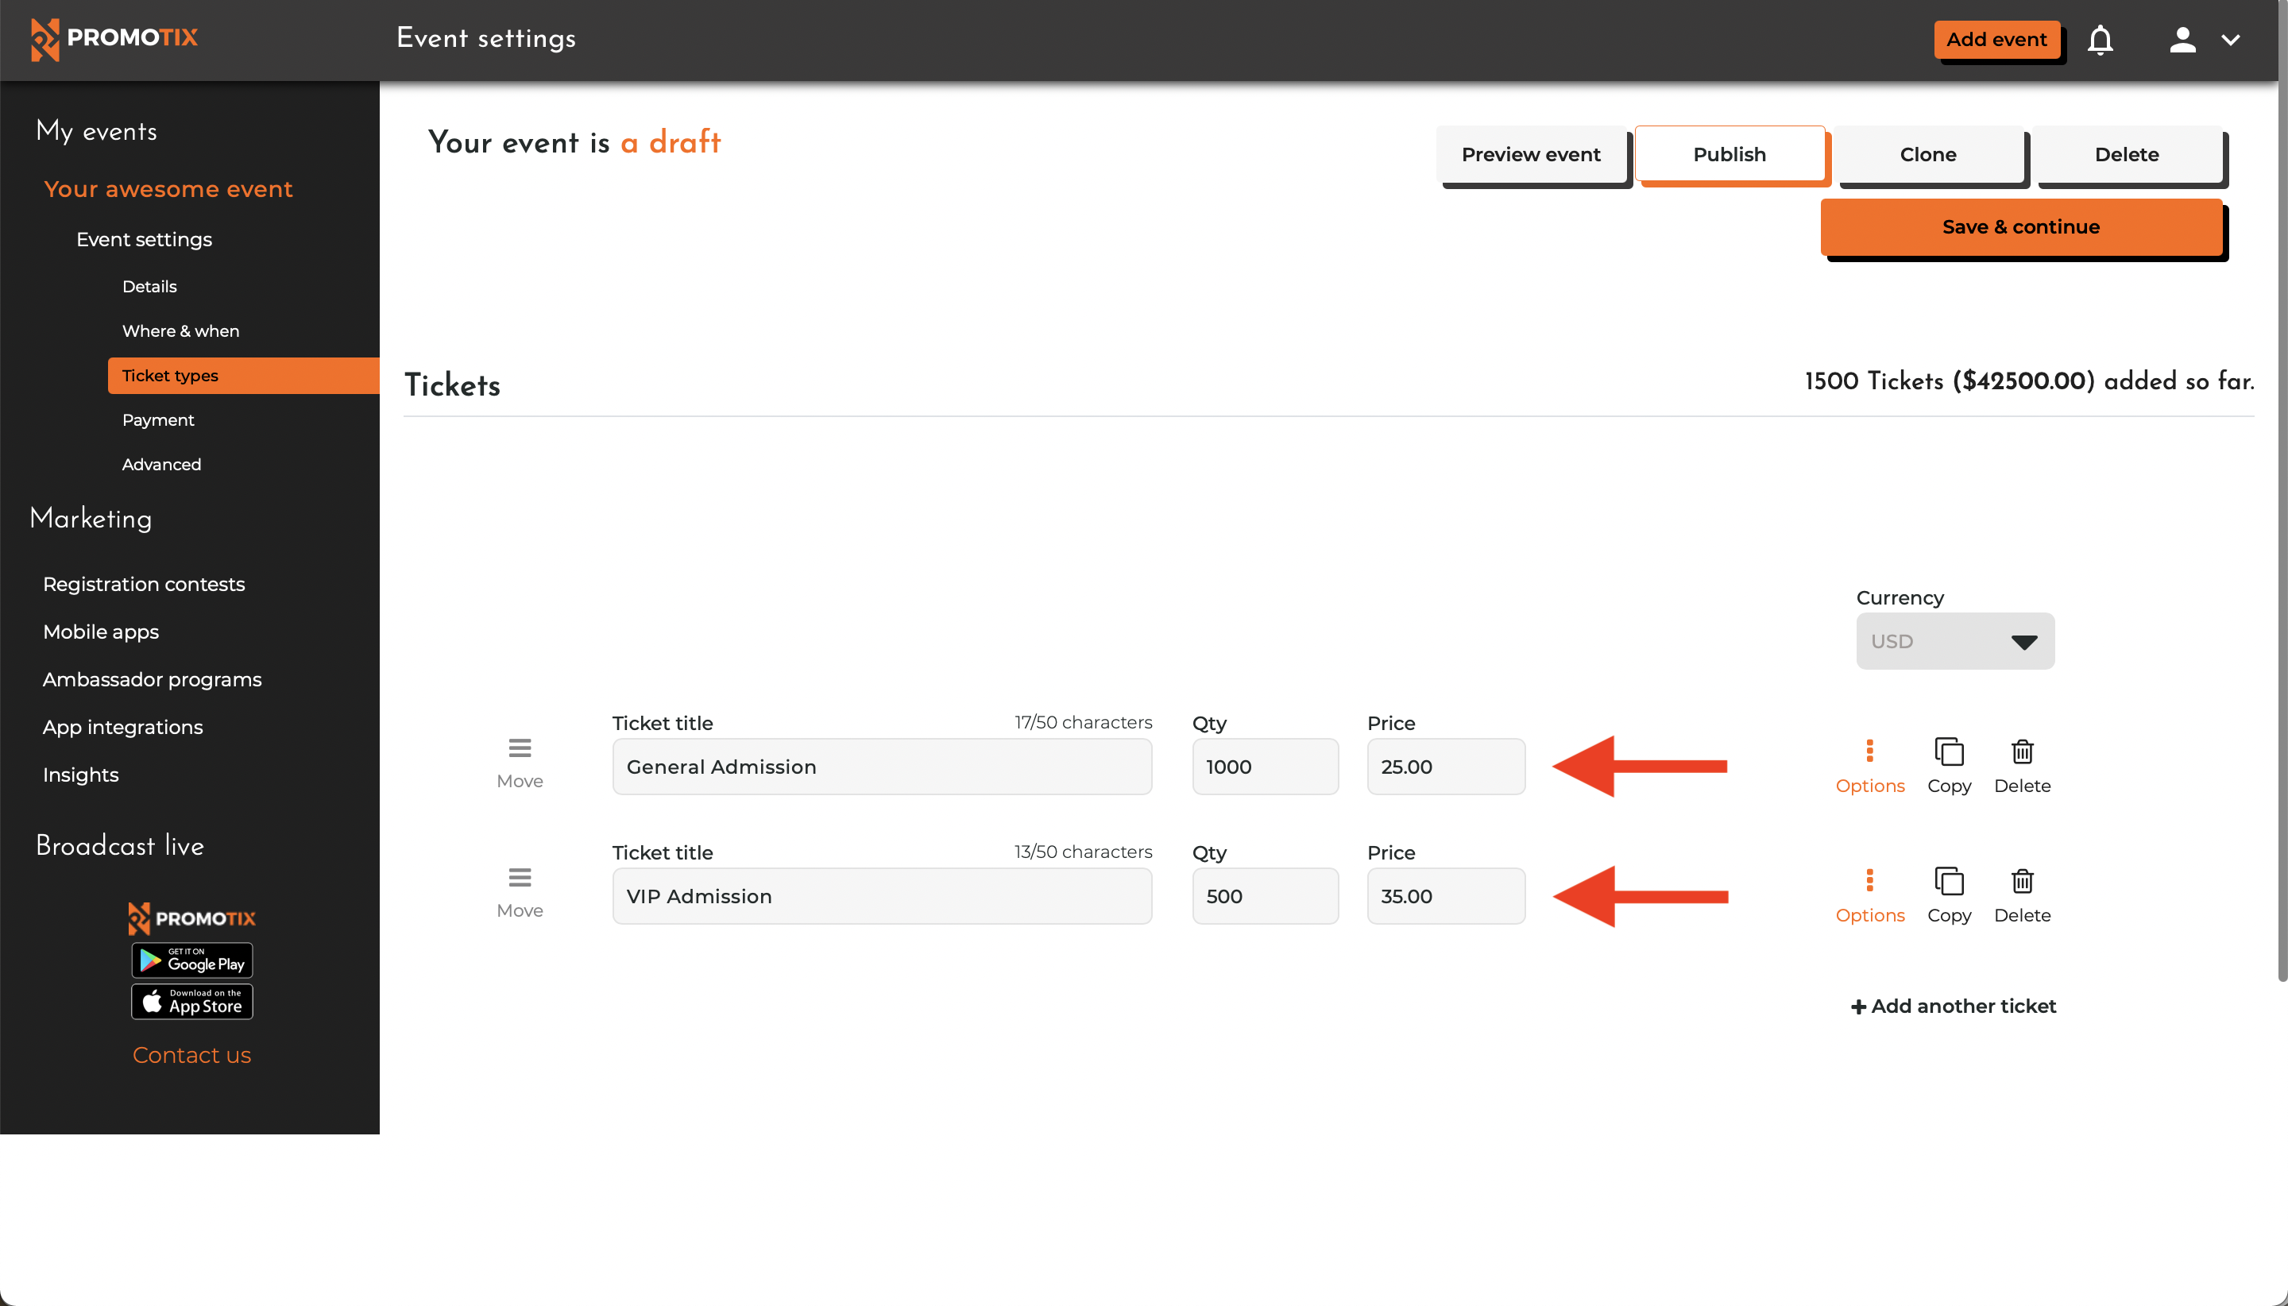
Task: Open Options for General Admission ticket
Action: click(x=1869, y=764)
